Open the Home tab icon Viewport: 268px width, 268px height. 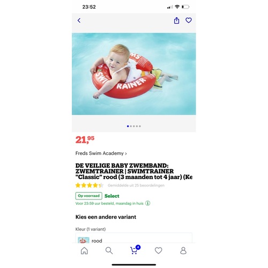click(84, 250)
